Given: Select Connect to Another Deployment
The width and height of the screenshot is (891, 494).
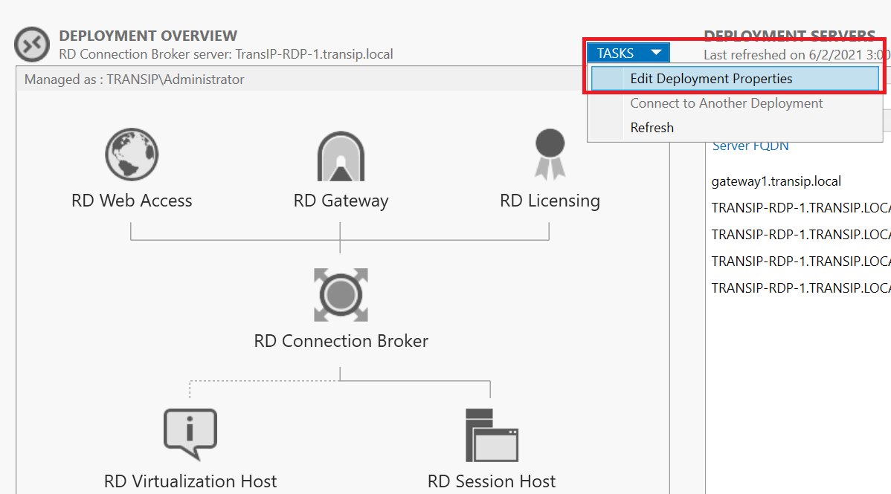Looking at the screenshot, I should click(x=727, y=103).
